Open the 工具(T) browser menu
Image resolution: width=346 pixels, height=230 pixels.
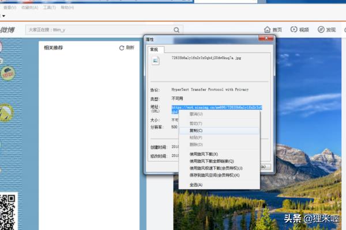pyautogui.click(x=50, y=8)
